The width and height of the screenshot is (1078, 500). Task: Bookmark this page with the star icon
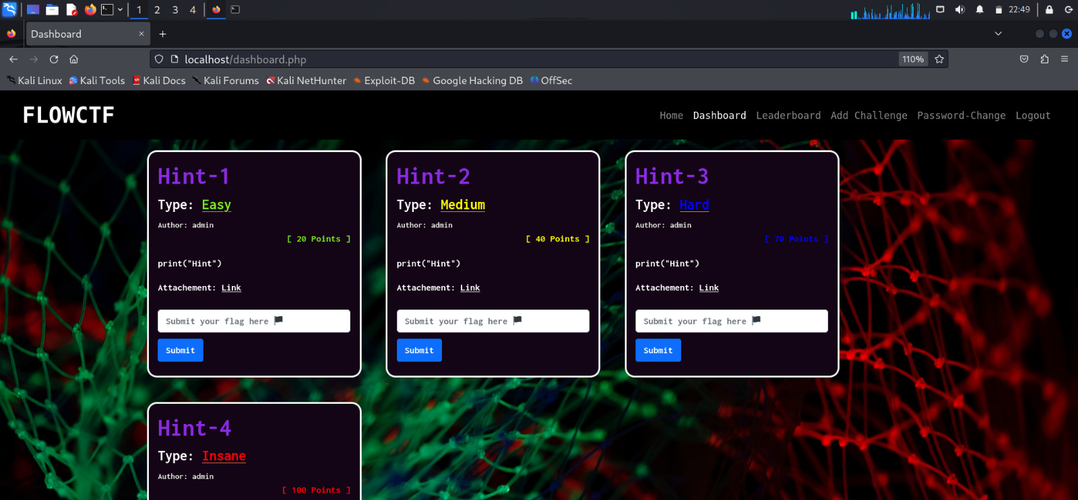[x=939, y=59]
